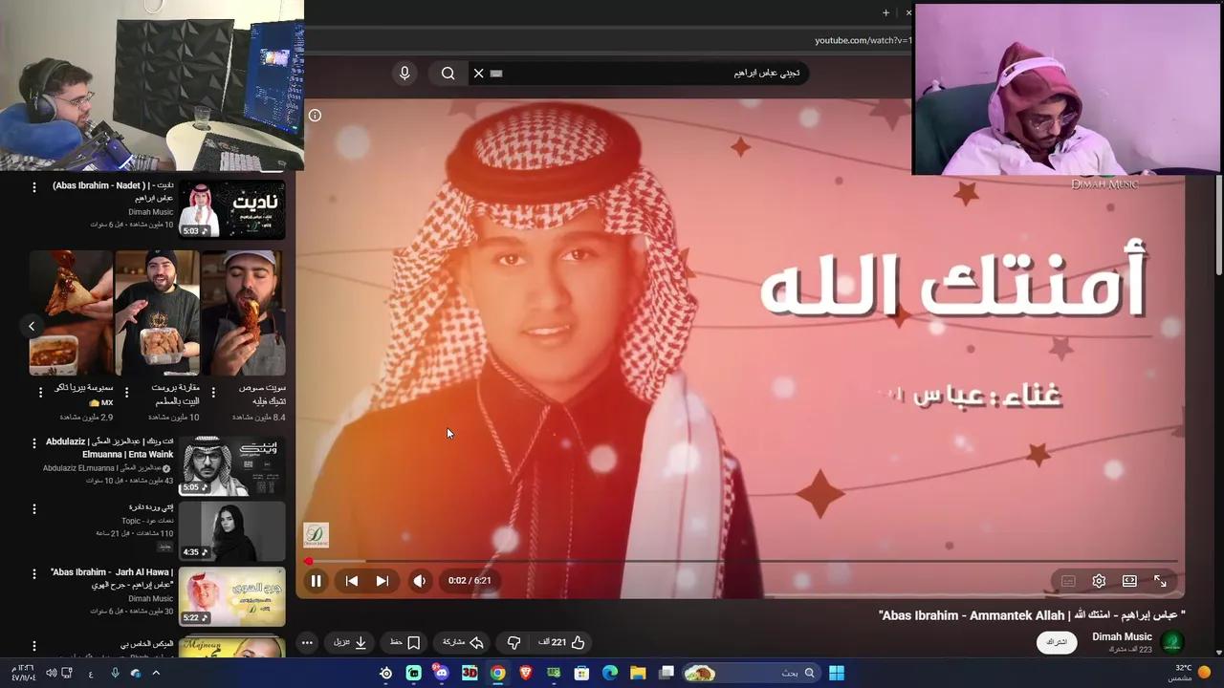Open options for 4:35 Topic video
Image resolution: width=1224 pixels, height=688 pixels.
click(x=34, y=508)
